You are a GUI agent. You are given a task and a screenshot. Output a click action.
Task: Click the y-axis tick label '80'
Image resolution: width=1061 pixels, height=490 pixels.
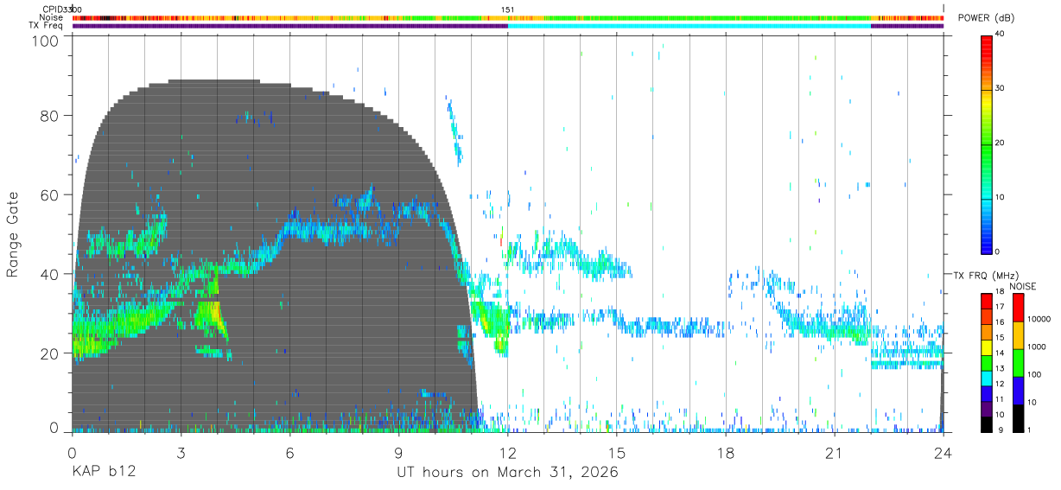[51, 115]
